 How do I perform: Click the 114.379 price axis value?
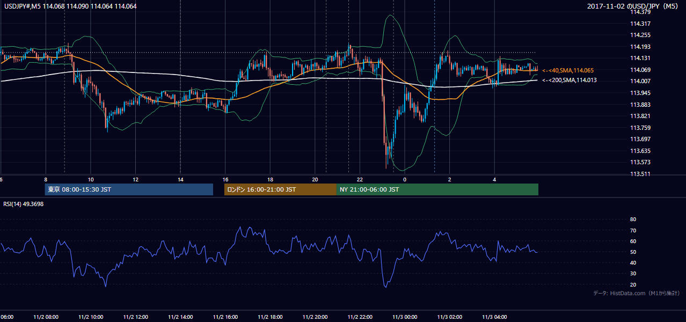click(640, 12)
